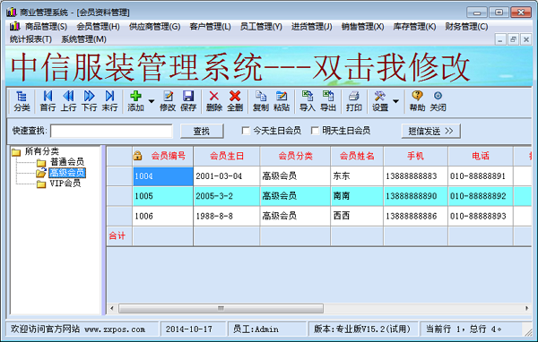Go to previous row with 上行

(x=68, y=101)
